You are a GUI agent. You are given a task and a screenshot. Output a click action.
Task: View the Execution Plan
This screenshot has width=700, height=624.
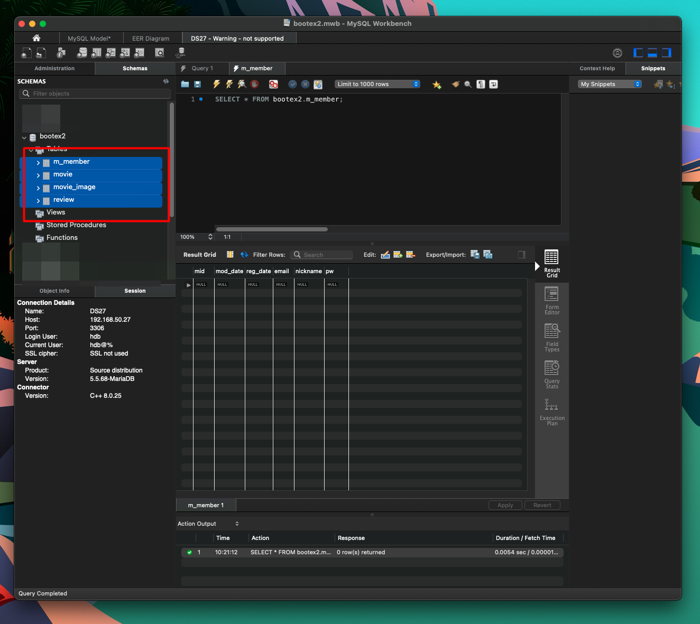click(552, 412)
